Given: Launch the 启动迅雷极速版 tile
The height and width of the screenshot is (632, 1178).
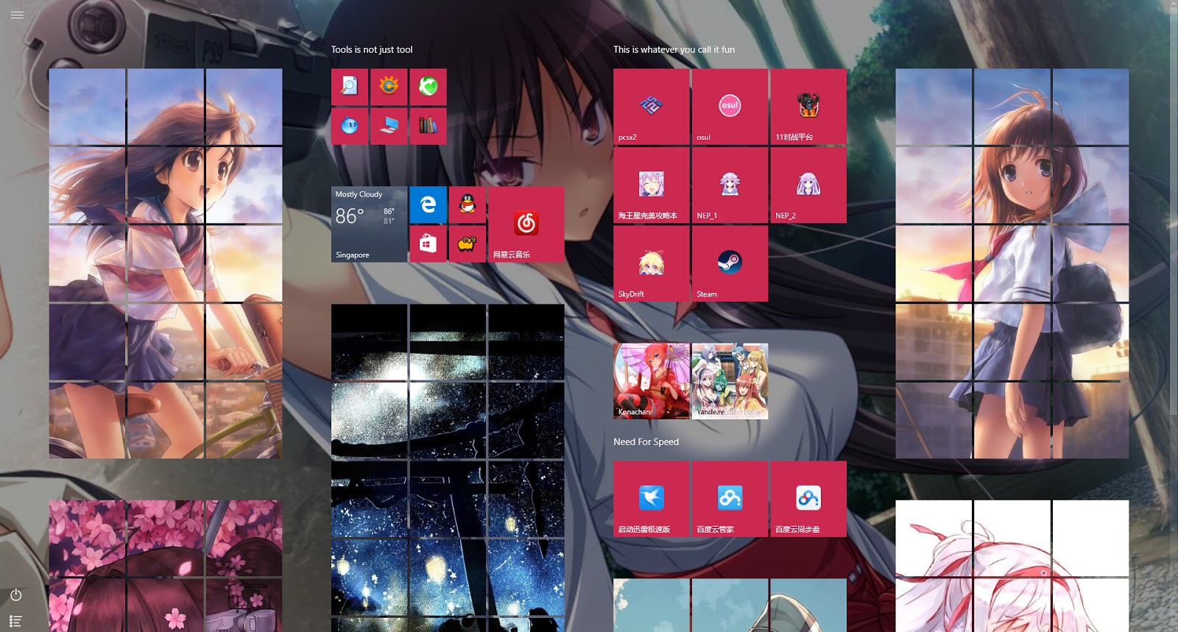Looking at the screenshot, I should tap(652, 499).
